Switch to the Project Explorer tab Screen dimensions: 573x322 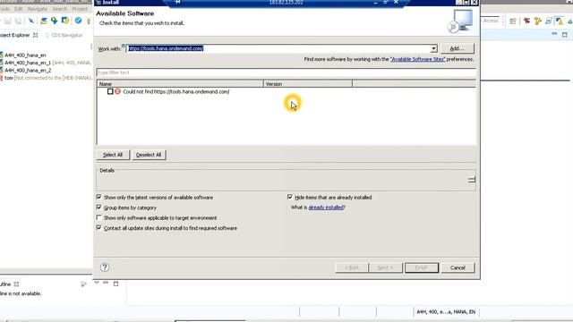14,35
